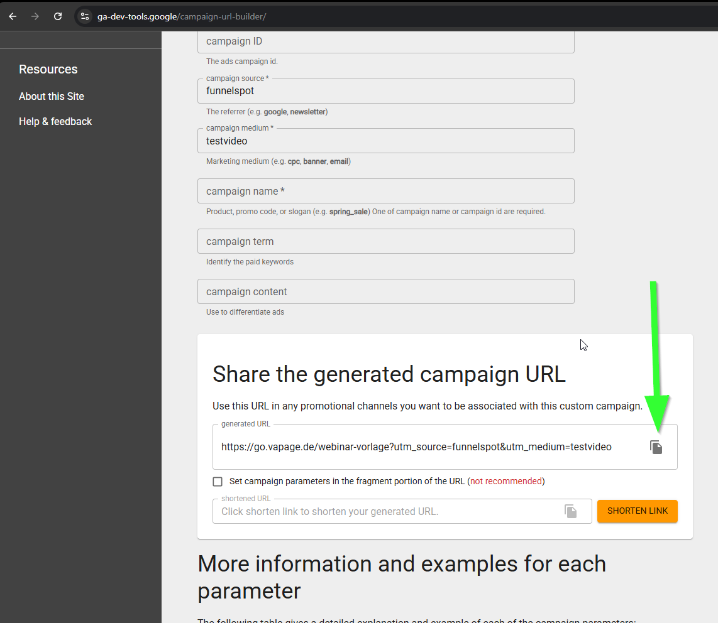Click the browser forward arrow
718x623 pixels.
(x=35, y=16)
